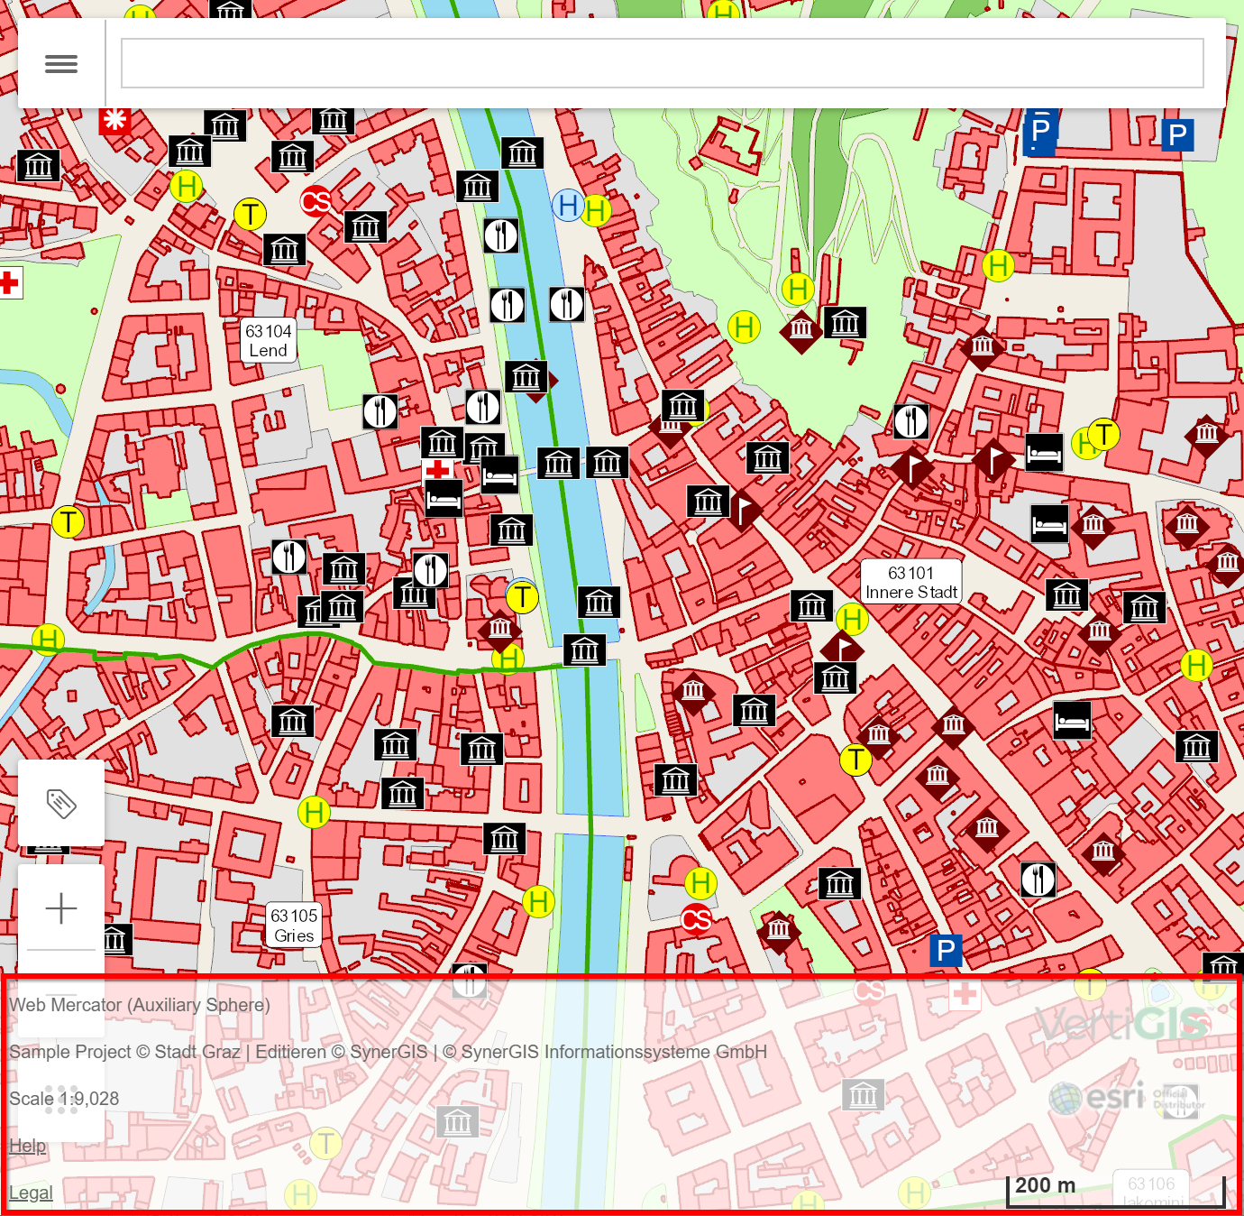The image size is (1244, 1216).
Task: Click the red CS marker below Gries bridge
Action: (x=696, y=919)
